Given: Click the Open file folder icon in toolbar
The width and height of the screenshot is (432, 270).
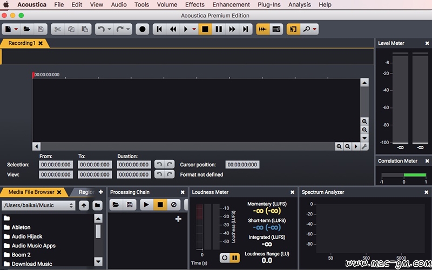Looking at the screenshot, I should point(26,29).
